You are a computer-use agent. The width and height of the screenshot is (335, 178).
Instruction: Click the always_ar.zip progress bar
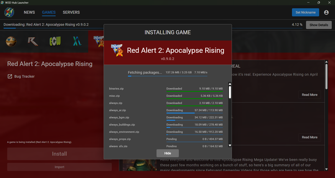coord(195,113)
